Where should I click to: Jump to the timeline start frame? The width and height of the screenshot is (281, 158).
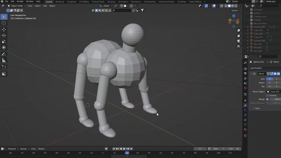[114, 149]
